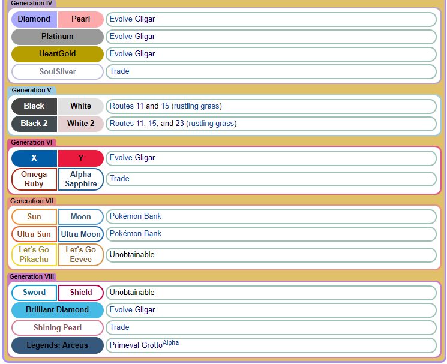Open the Generation VIII heading link
447x364 pixels.
pos(32,276)
